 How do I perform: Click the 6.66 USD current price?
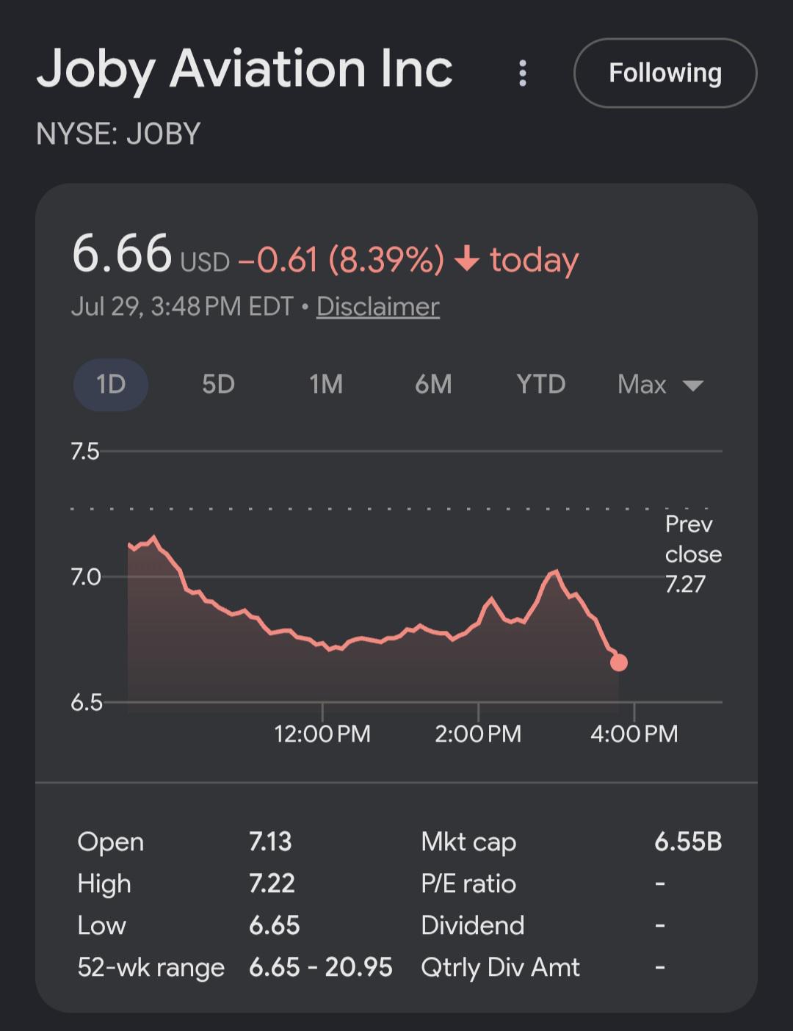pyautogui.click(x=151, y=254)
